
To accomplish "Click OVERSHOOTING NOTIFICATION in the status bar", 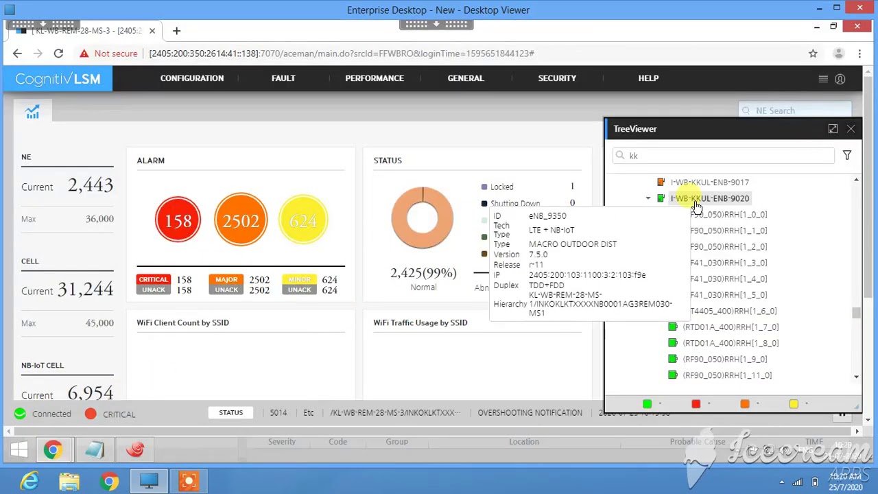I will click(x=530, y=413).
